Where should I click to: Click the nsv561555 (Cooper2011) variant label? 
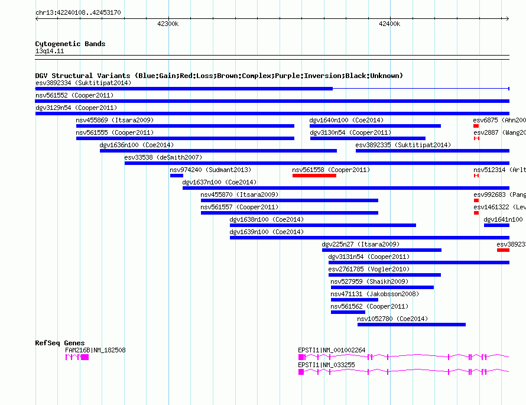point(115,132)
